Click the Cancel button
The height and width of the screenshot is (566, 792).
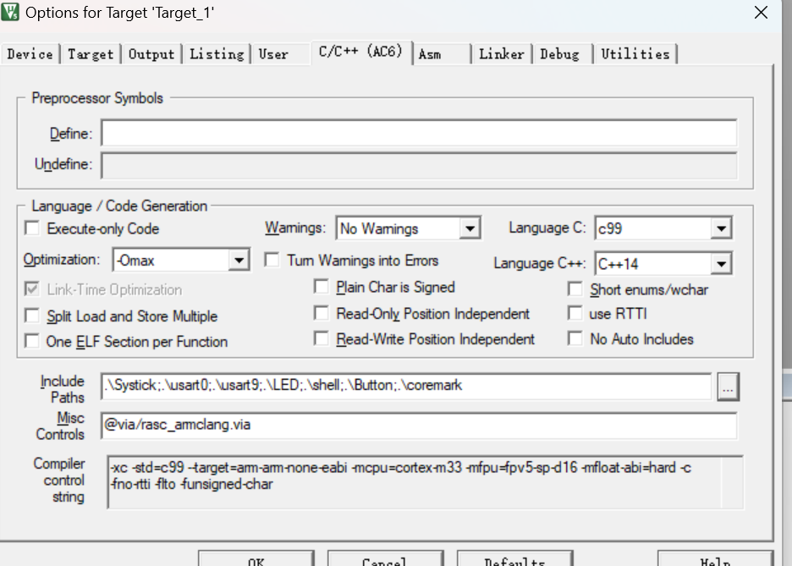point(385,558)
